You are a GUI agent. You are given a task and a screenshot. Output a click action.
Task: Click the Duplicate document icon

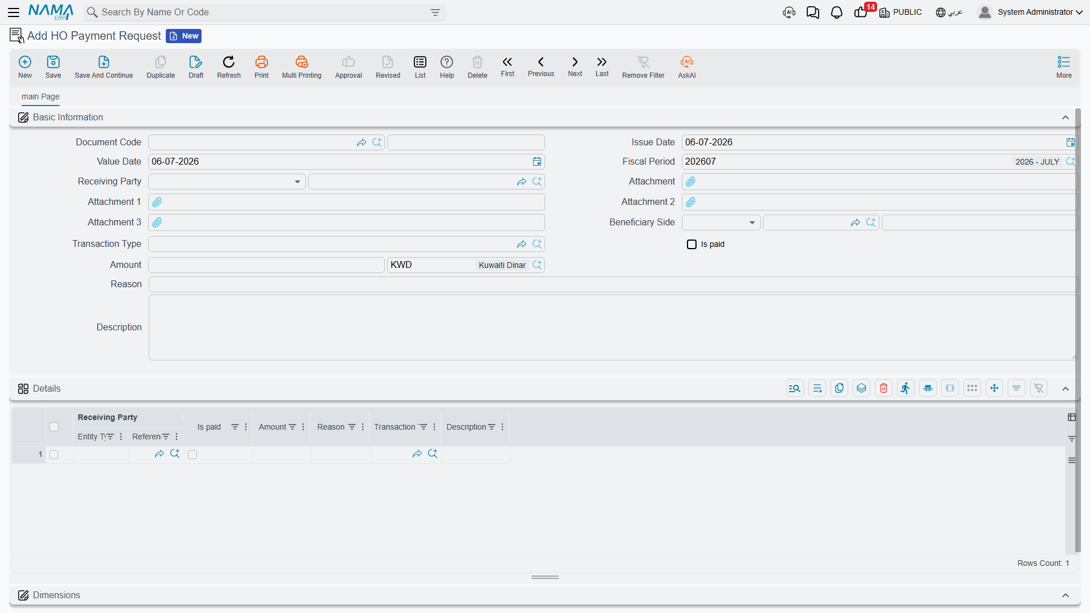(x=161, y=62)
